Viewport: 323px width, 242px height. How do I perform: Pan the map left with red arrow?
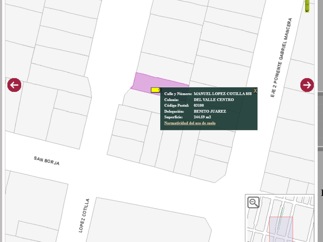(14, 85)
